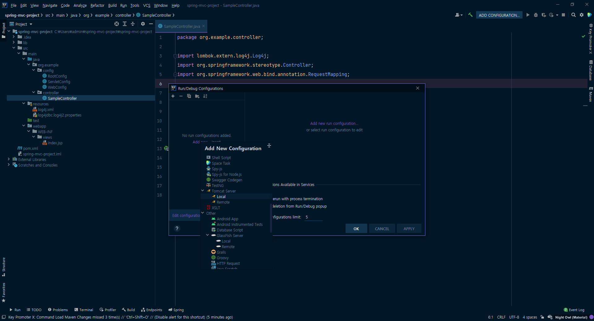Screen dimensions: 594x321
Task: Select Shell Script configuration type
Action: click(x=236, y=158)
